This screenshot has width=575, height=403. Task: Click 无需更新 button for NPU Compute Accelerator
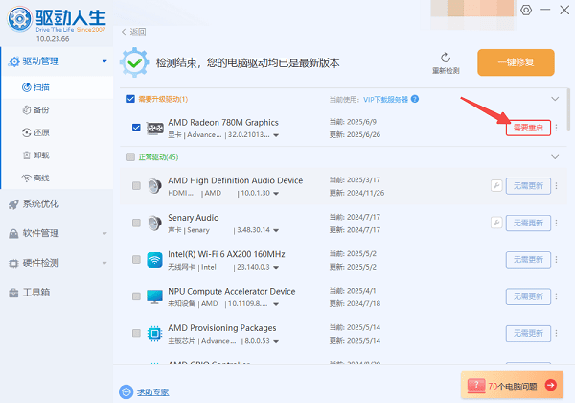528,296
